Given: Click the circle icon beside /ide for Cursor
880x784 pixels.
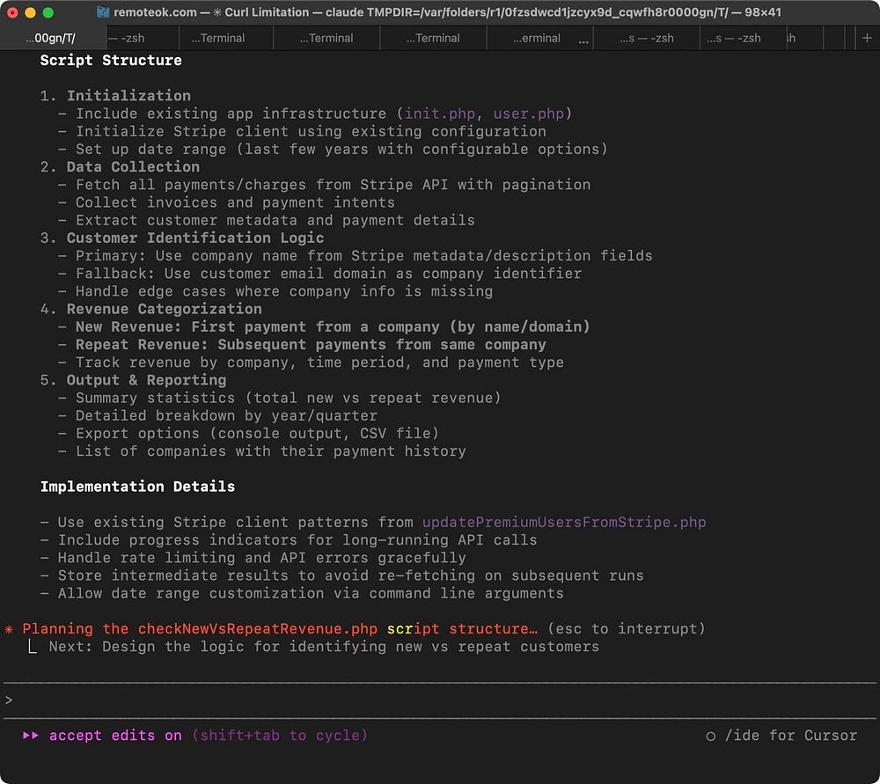Looking at the screenshot, I should 710,736.
